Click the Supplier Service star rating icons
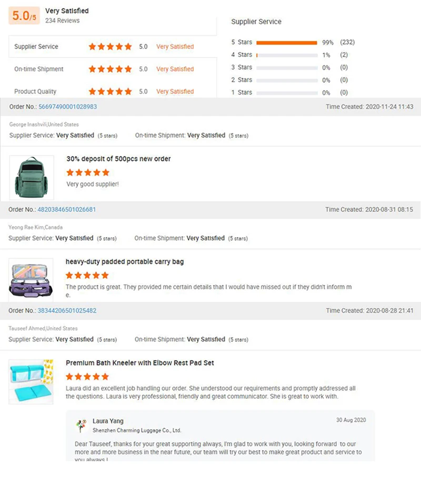Image resolution: width=421 pixels, height=478 pixels. coord(110,47)
